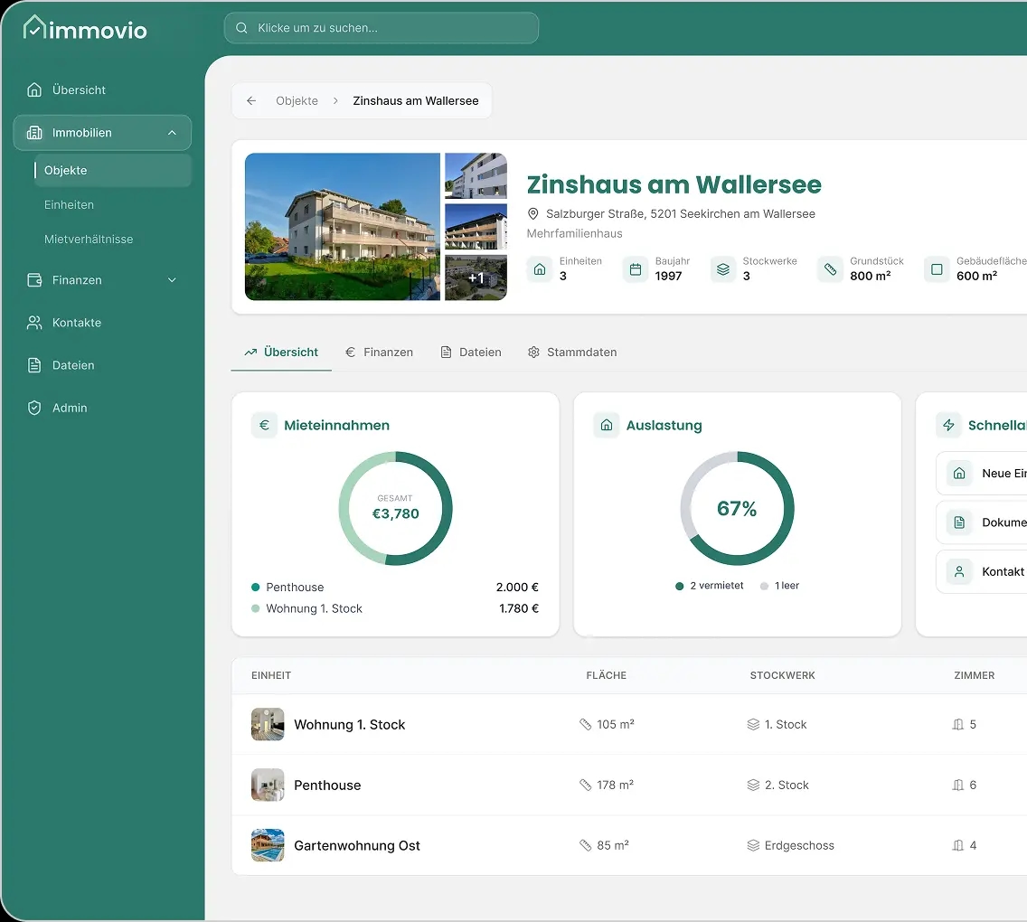The height and width of the screenshot is (922, 1027).
Task: Expand the Finanzen sidebar menu
Action: (172, 280)
